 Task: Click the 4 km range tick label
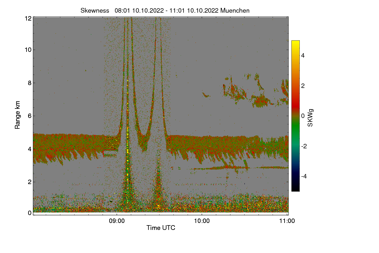[30, 149]
